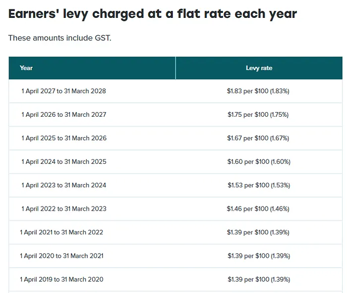Select the 1 April 2023 to 31 March 2024 cell

tap(63, 185)
